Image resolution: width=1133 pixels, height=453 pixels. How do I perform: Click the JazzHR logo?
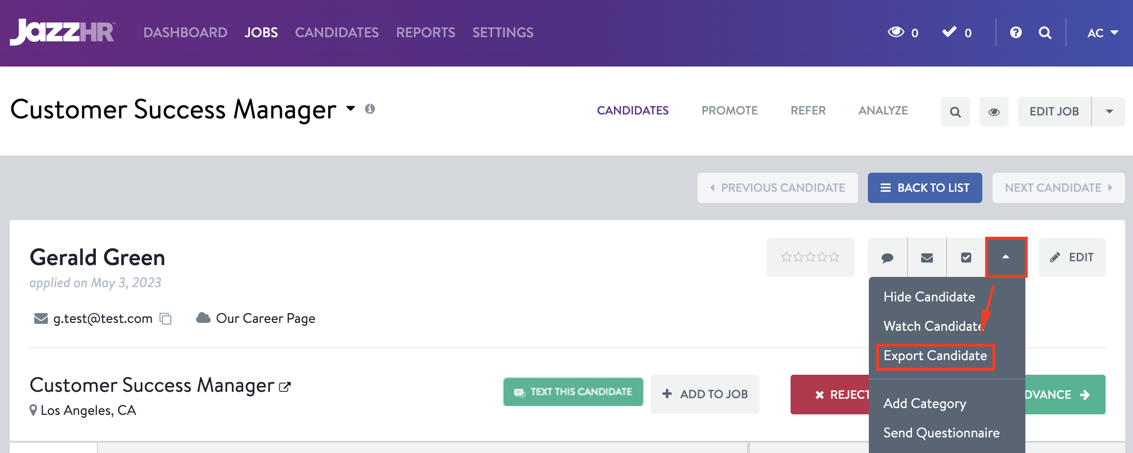[63, 32]
